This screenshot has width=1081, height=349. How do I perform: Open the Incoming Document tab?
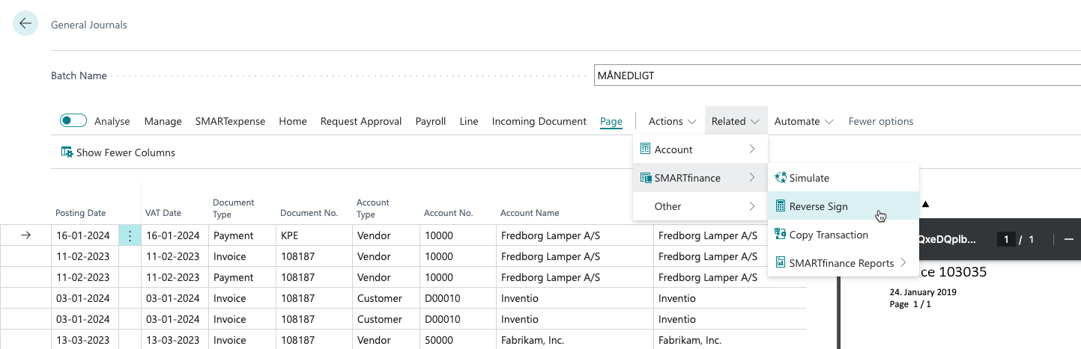539,121
